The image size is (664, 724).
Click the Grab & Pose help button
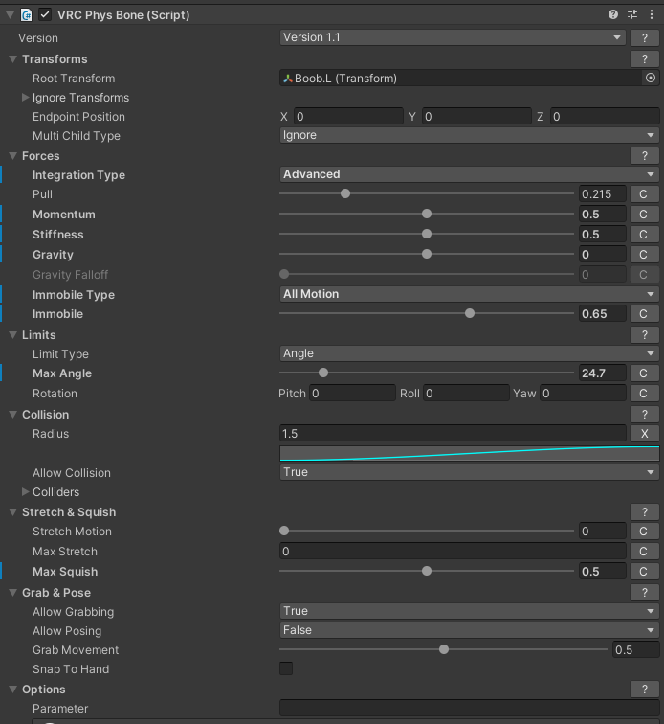(644, 593)
